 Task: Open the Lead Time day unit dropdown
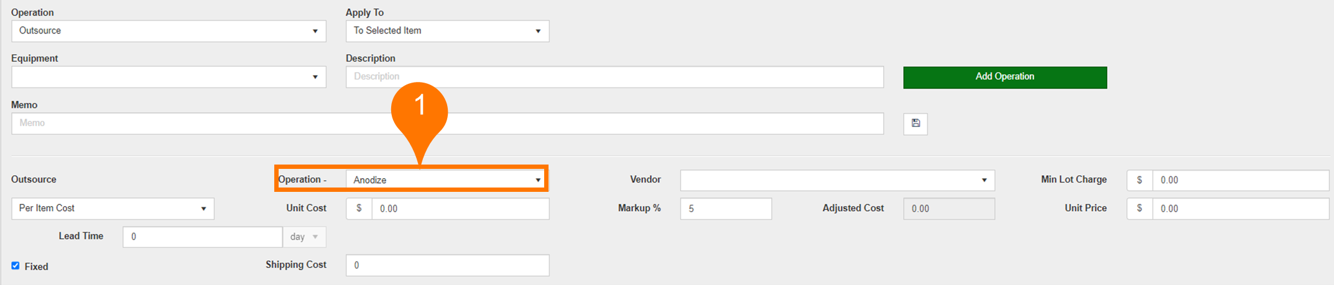pos(304,237)
